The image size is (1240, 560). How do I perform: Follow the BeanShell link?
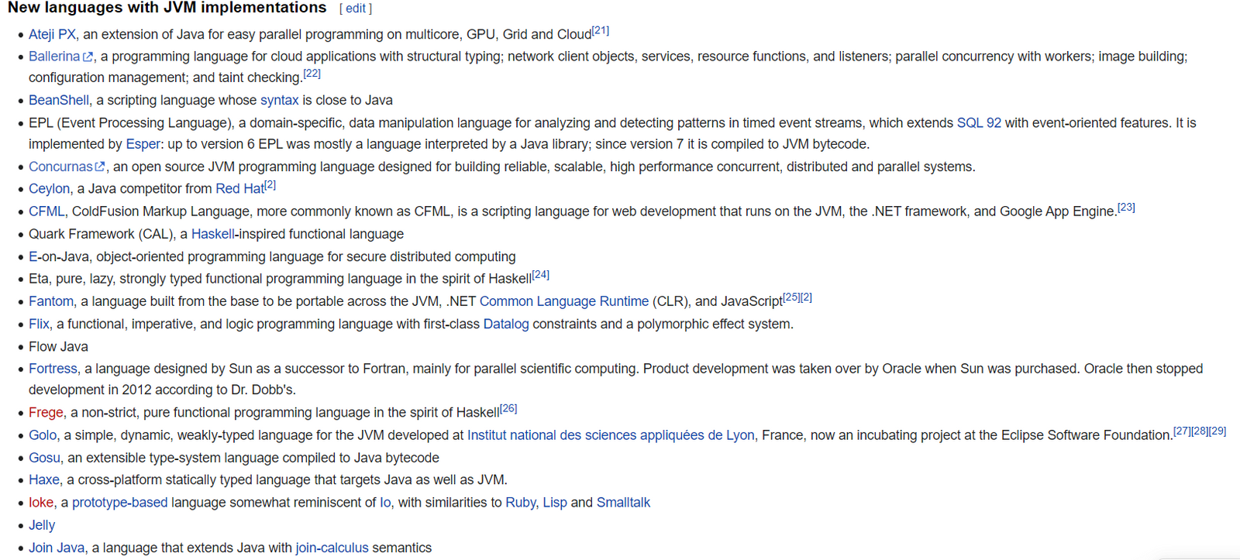point(59,101)
